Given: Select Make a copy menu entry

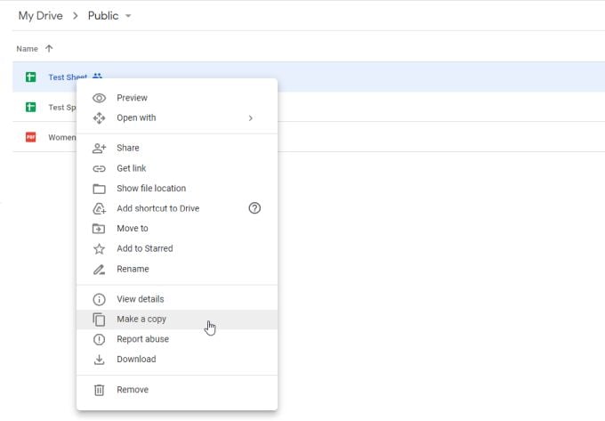Looking at the screenshot, I should 141,319.
